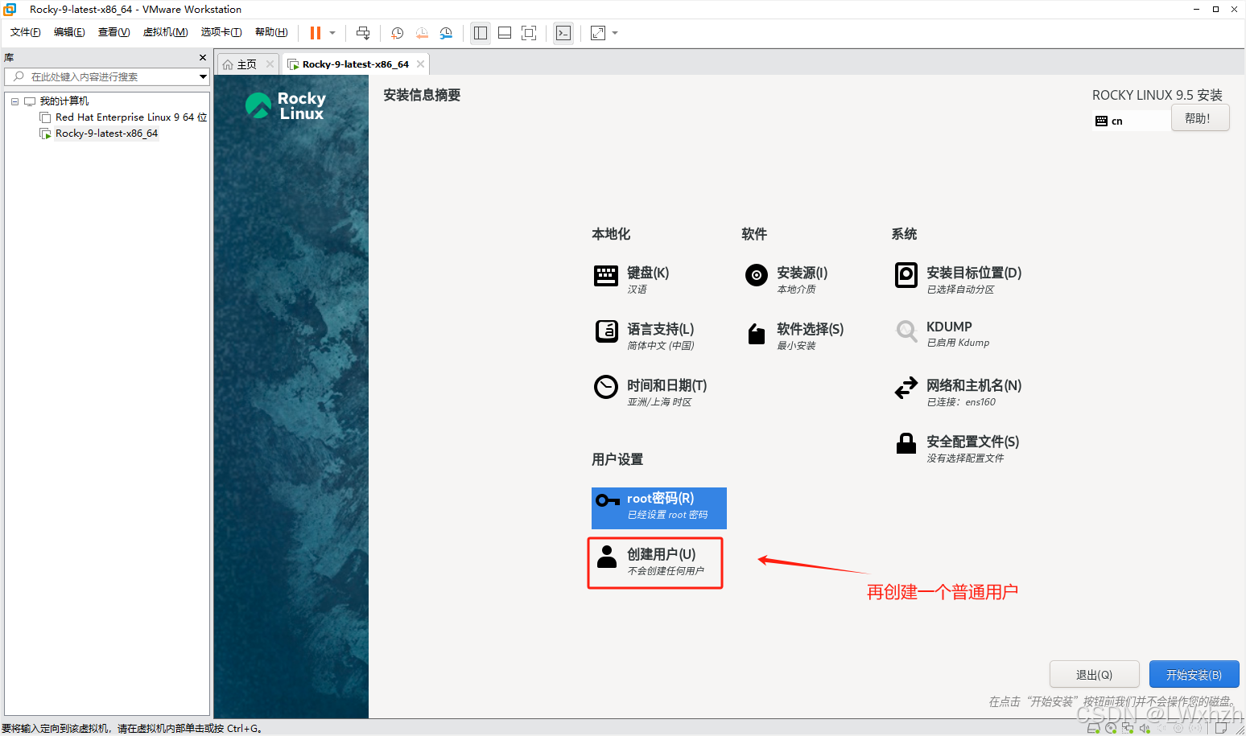The height and width of the screenshot is (736, 1246).
Task: Open root password root密码(R) settings
Action: pyautogui.click(x=659, y=508)
